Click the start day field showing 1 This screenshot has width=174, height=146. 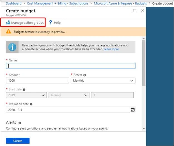point(112,95)
